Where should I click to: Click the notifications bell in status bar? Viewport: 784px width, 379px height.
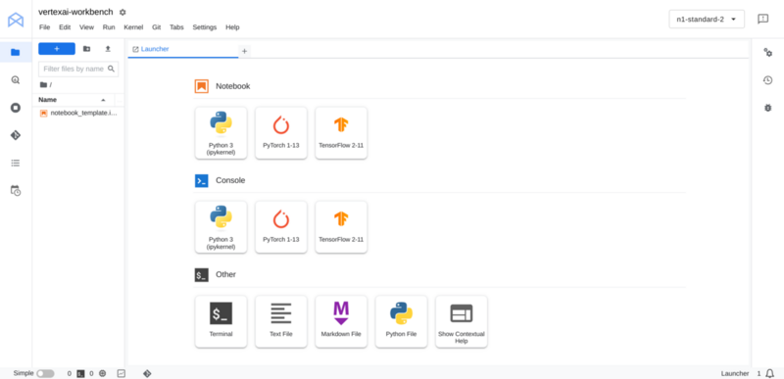pos(770,373)
